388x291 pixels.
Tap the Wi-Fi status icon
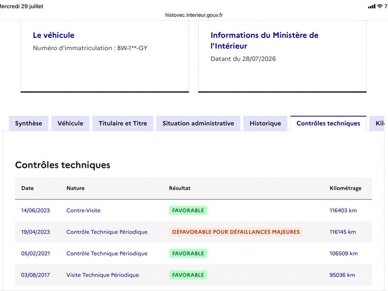point(380,6)
